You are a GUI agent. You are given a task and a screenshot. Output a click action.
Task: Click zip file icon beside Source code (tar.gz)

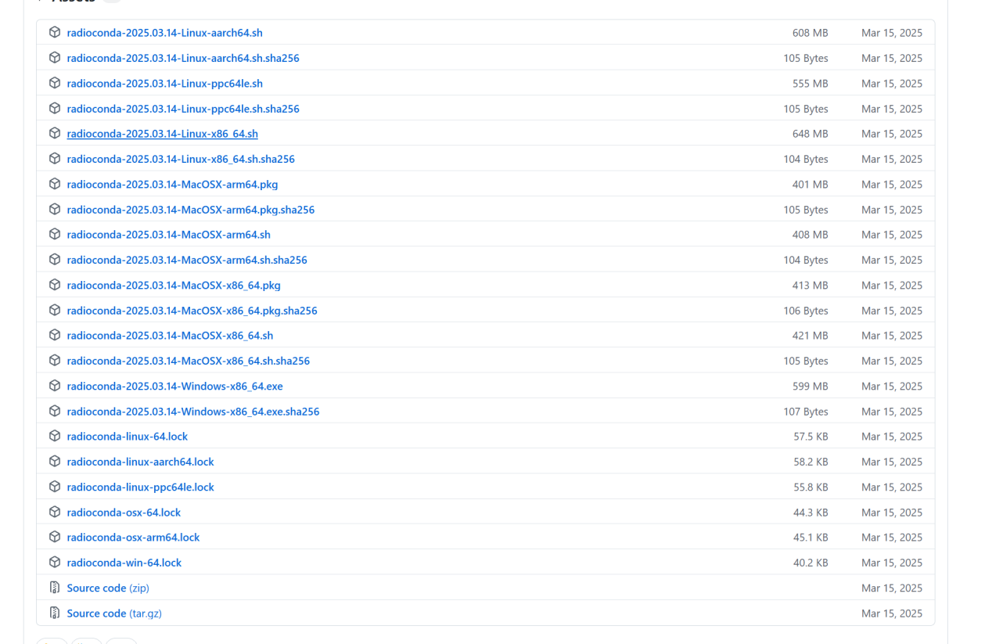pos(55,613)
